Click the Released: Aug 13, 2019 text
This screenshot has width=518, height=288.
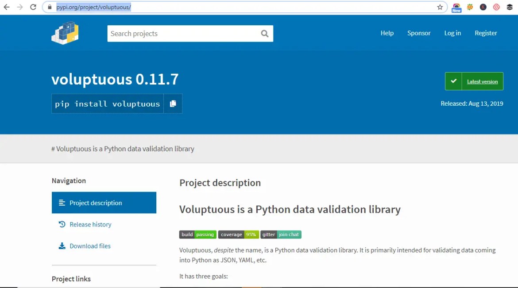click(472, 104)
